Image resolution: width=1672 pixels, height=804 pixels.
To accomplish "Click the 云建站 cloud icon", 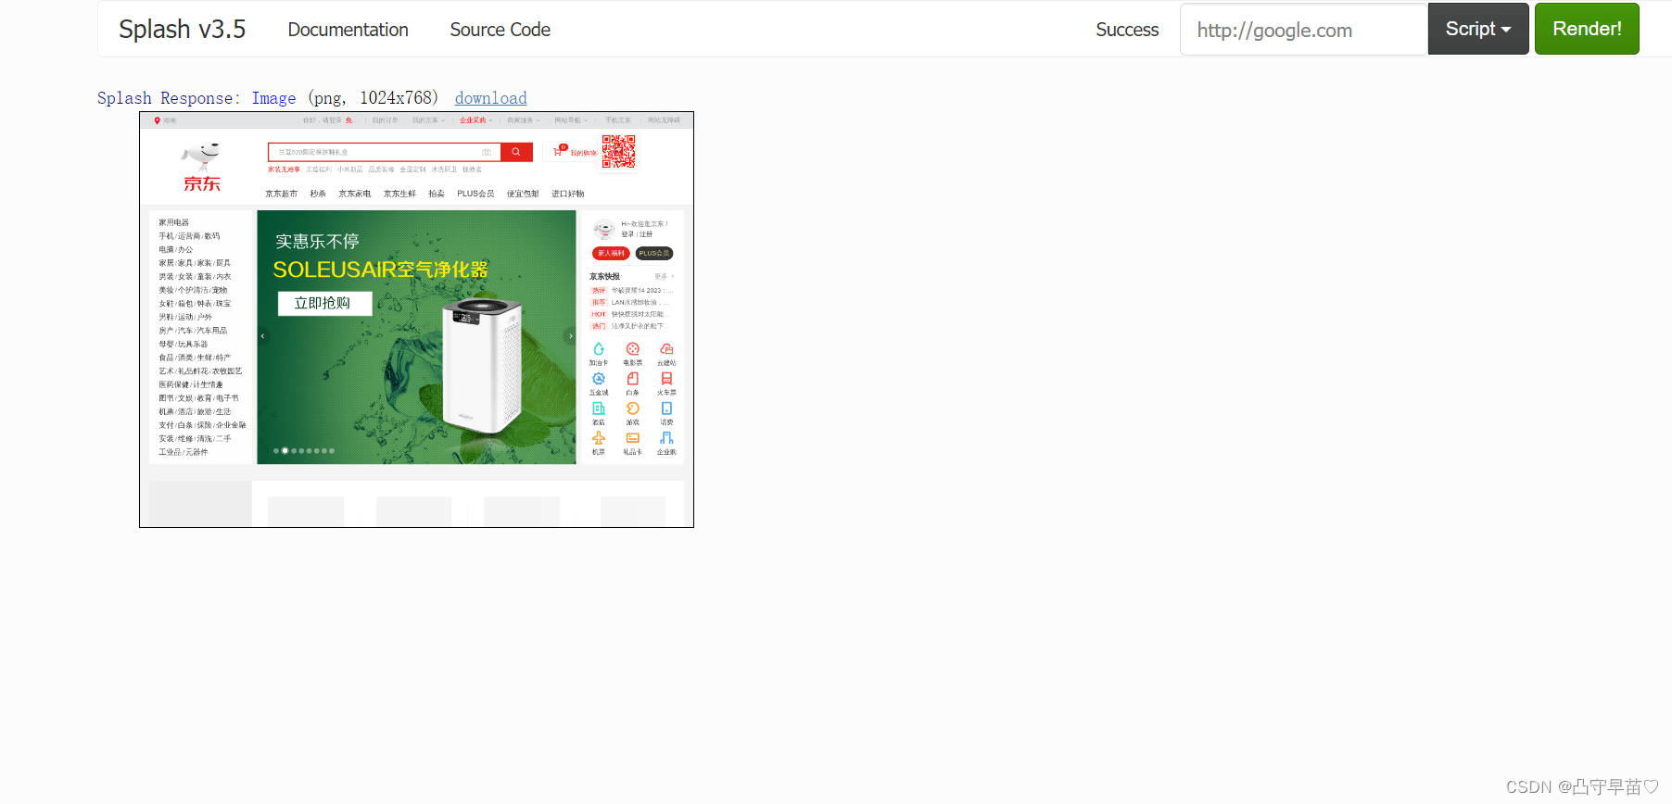I will [666, 349].
